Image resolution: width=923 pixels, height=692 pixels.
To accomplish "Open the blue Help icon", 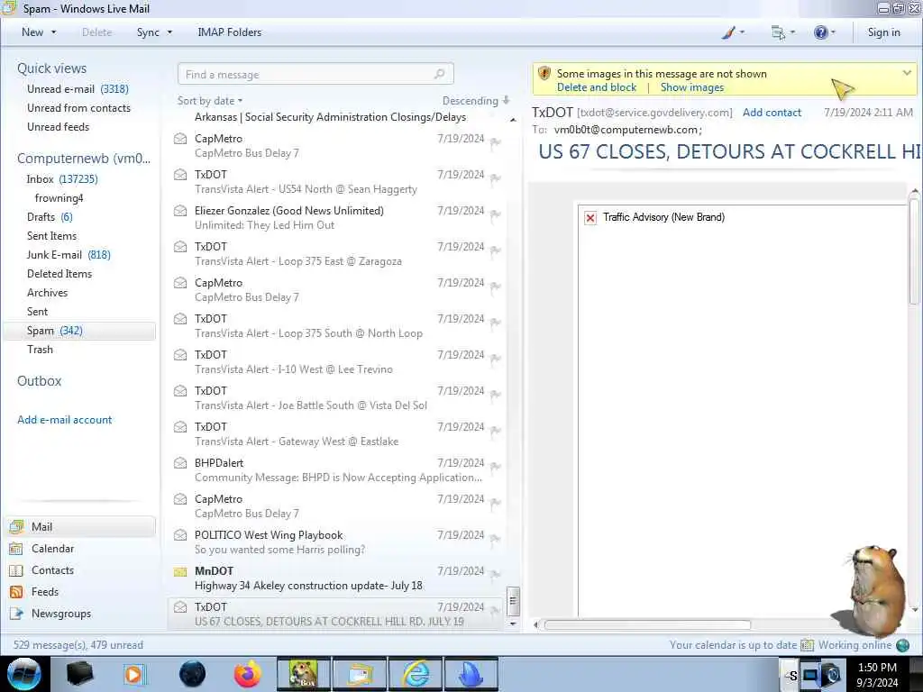I will (820, 32).
